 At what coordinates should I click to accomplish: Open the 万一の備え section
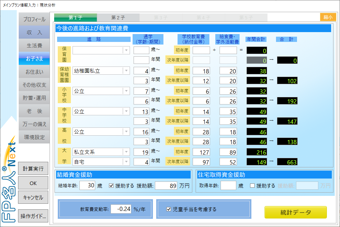tap(34, 124)
